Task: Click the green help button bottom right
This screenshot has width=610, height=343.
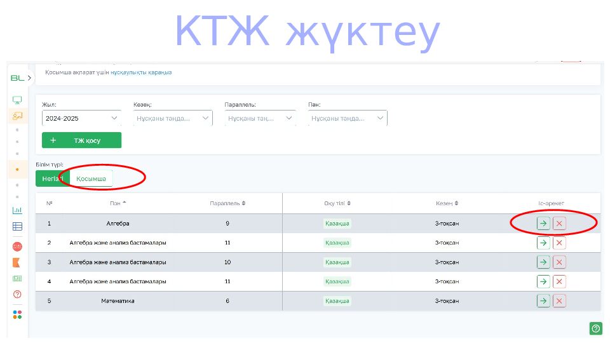Action: [x=595, y=328]
